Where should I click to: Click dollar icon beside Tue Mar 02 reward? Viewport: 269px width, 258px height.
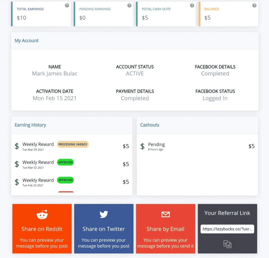coord(17,164)
